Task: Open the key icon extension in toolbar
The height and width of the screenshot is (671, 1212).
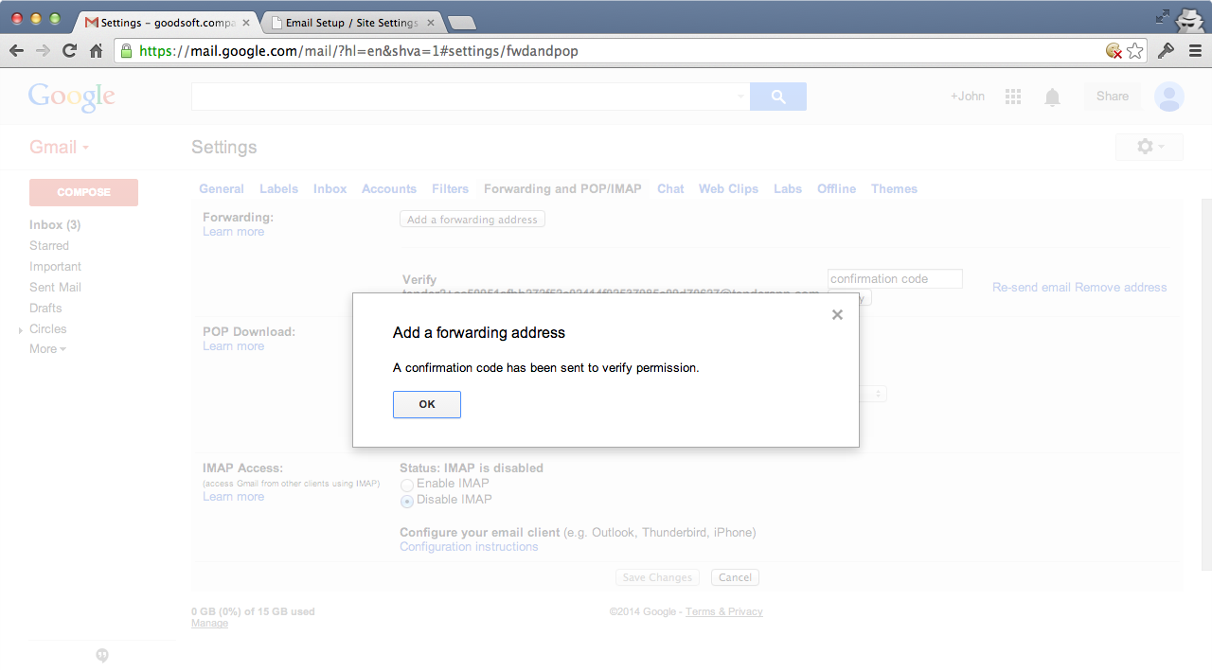Action: pos(1167,51)
